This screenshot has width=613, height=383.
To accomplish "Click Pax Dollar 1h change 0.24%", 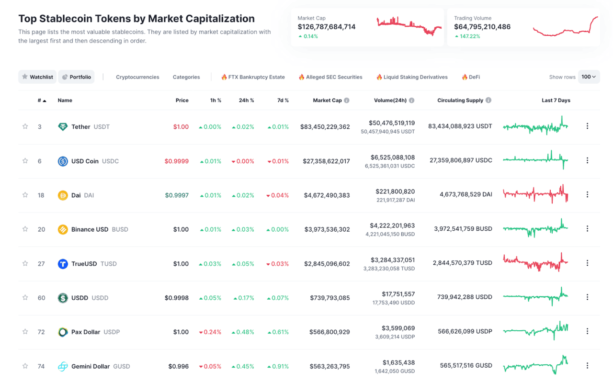I will 210,332.
